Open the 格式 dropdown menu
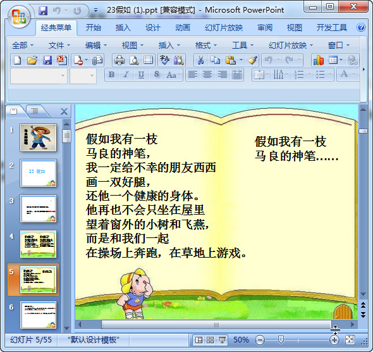The height and width of the screenshot is (352, 373). (206, 45)
